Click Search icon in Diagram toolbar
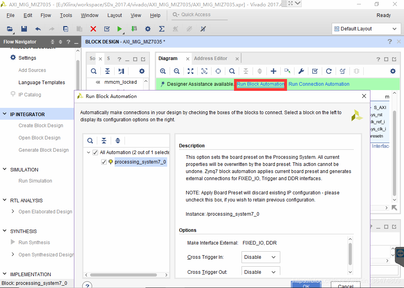The height and width of the screenshot is (288, 404). [x=232, y=71]
